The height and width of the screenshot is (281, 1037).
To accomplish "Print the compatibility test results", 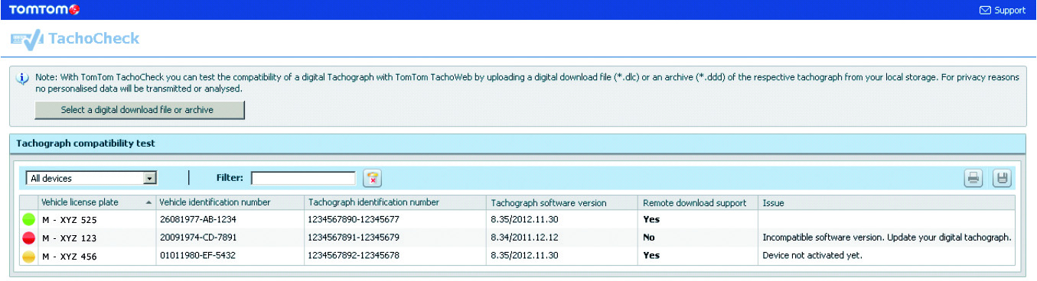I will coord(973,178).
